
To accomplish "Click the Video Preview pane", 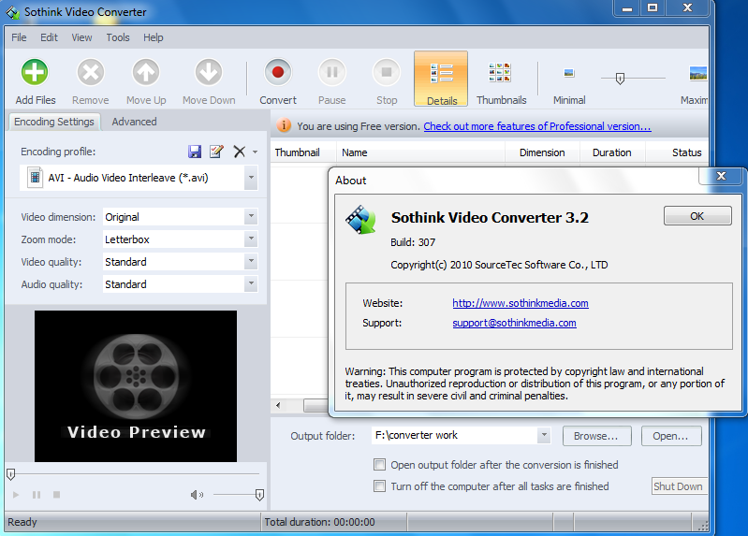I will (136, 385).
